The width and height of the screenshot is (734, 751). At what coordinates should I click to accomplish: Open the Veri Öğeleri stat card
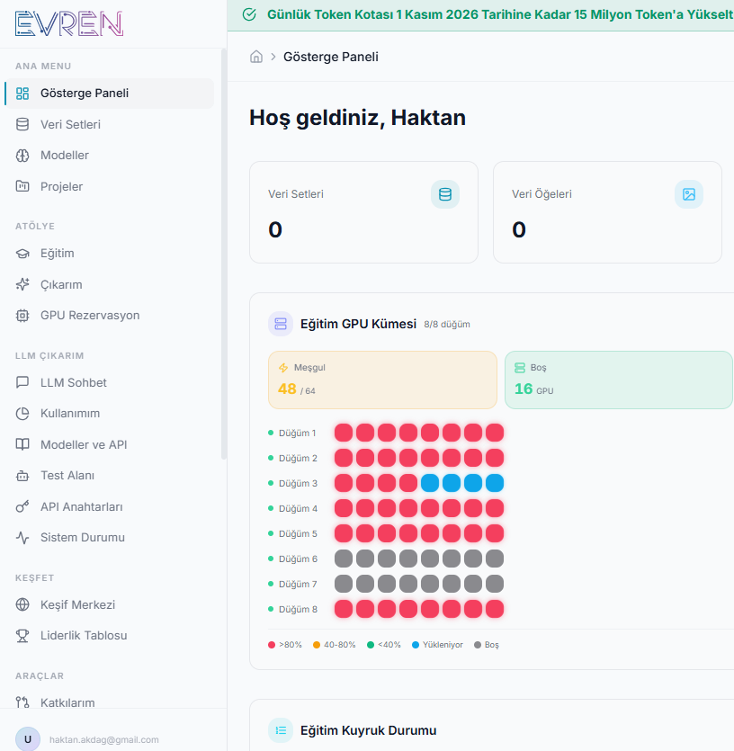(607, 212)
